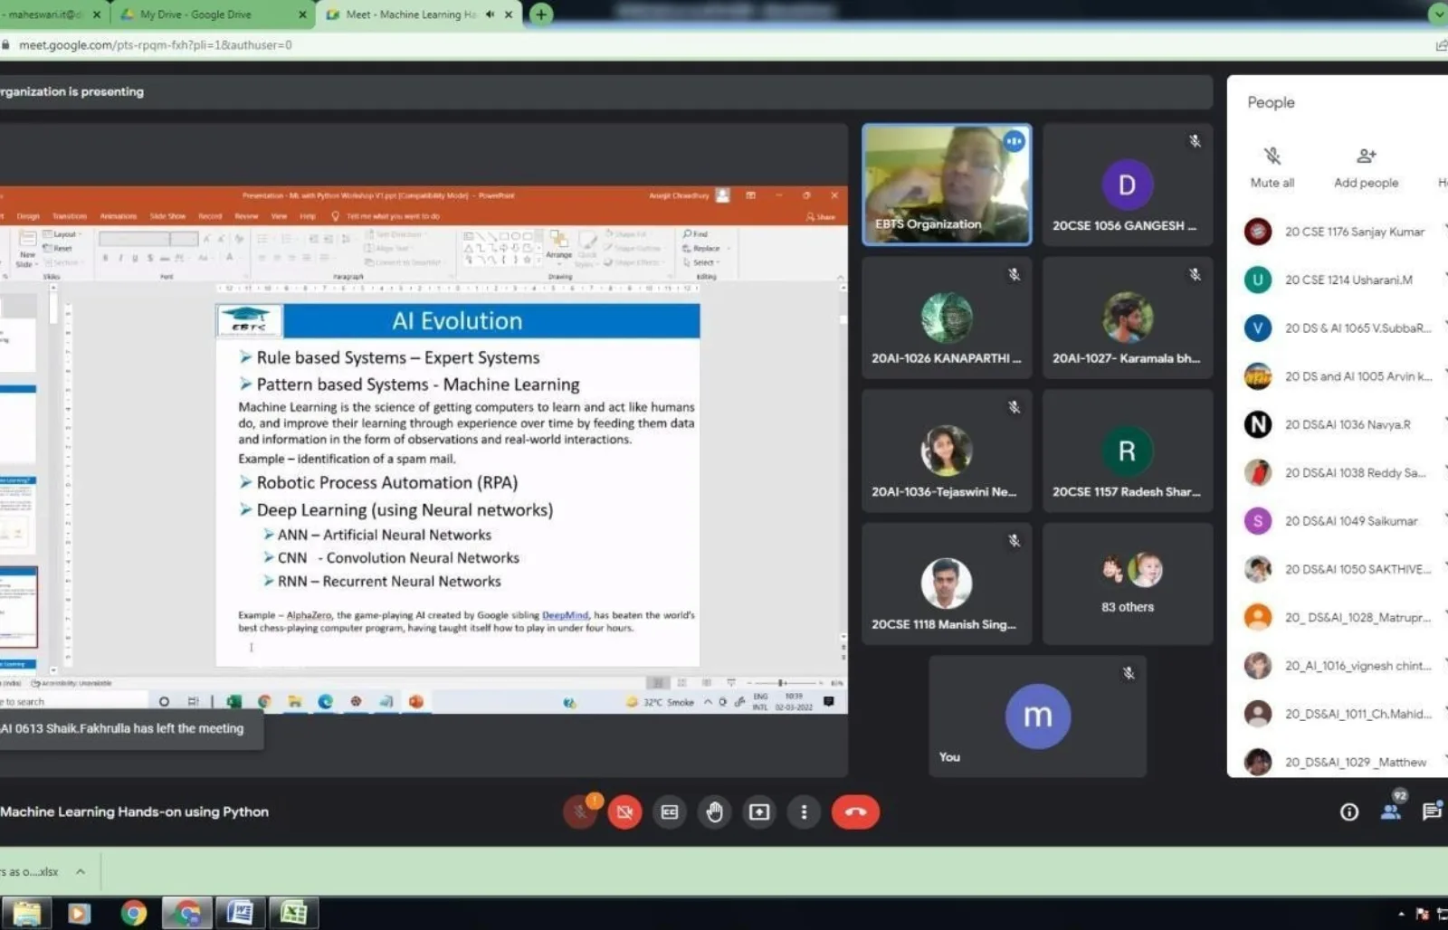Click the EBTS Organization video tile
Screen dimensions: 1448x930
pyautogui.click(x=947, y=185)
